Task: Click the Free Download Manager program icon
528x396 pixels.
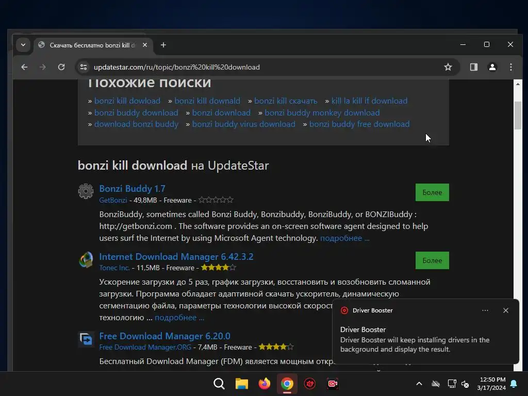Action: pyautogui.click(x=86, y=339)
